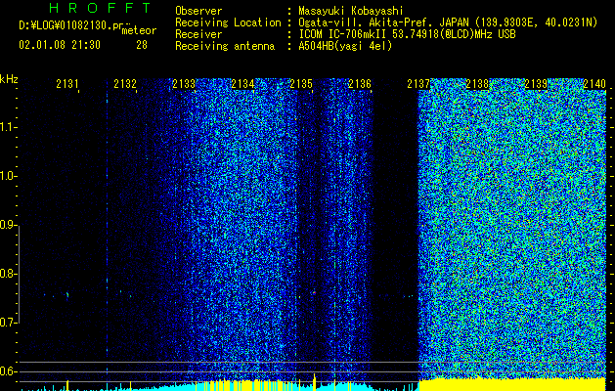
Task: Click the 0.8 kHz axis label
Action: point(7,274)
